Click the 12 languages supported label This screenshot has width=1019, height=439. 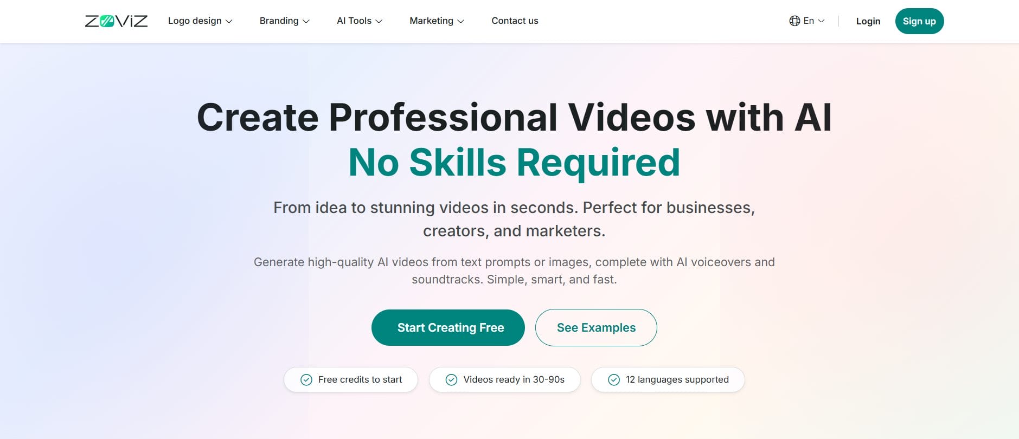point(677,379)
